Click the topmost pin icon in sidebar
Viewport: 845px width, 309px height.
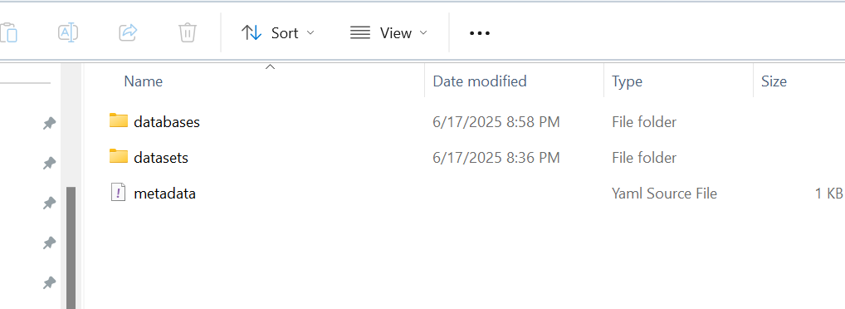tap(49, 124)
